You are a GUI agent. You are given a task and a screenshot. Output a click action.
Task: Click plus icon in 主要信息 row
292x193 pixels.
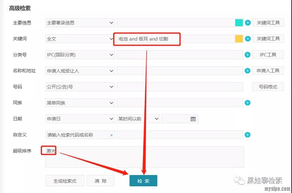(248, 23)
